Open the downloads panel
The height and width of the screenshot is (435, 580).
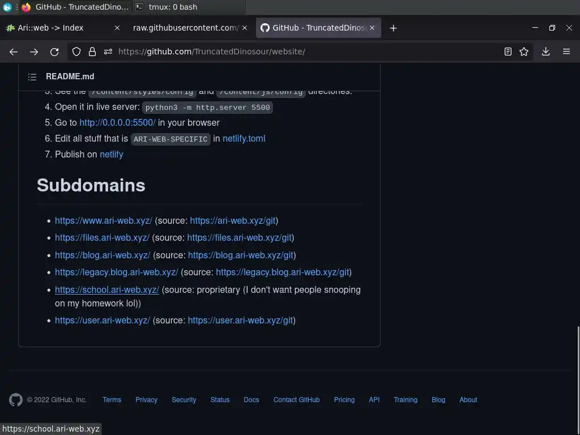click(x=545, y=52)
